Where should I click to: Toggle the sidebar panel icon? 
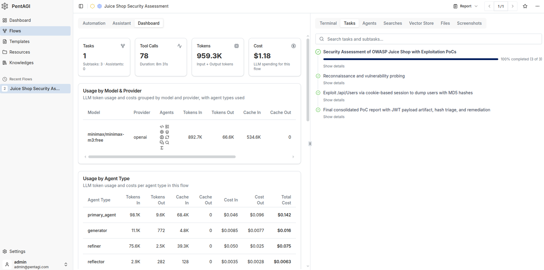coord(81,6)
